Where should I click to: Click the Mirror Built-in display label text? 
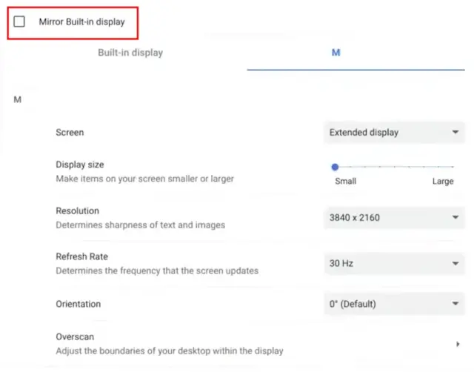pos(81,22)
